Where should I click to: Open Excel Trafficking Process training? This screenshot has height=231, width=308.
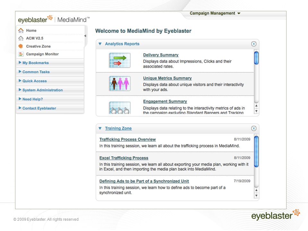(x=124, y=158)
